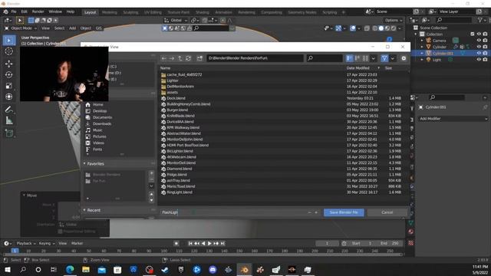Switch to the Shading workspace tab

point(203,12)
